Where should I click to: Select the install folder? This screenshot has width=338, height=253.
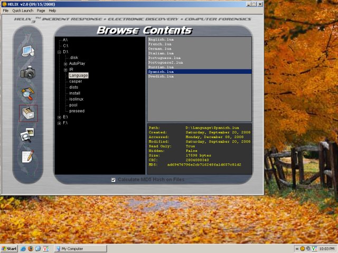click(74, 93)
